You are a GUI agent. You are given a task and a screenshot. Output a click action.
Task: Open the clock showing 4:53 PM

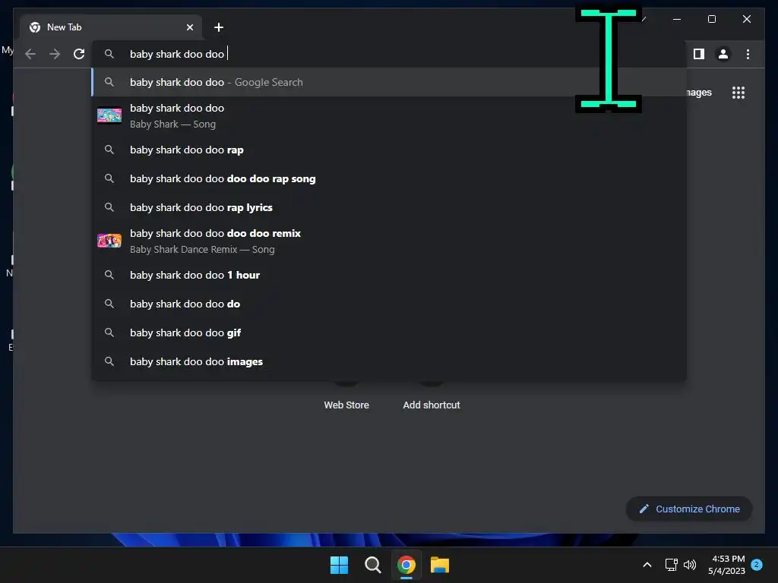[727, 565]
